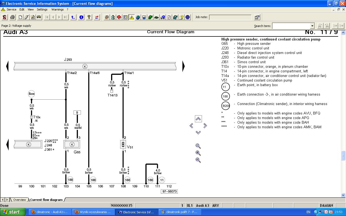Select the Current flow diagram tab

click(x=46, y=200)
